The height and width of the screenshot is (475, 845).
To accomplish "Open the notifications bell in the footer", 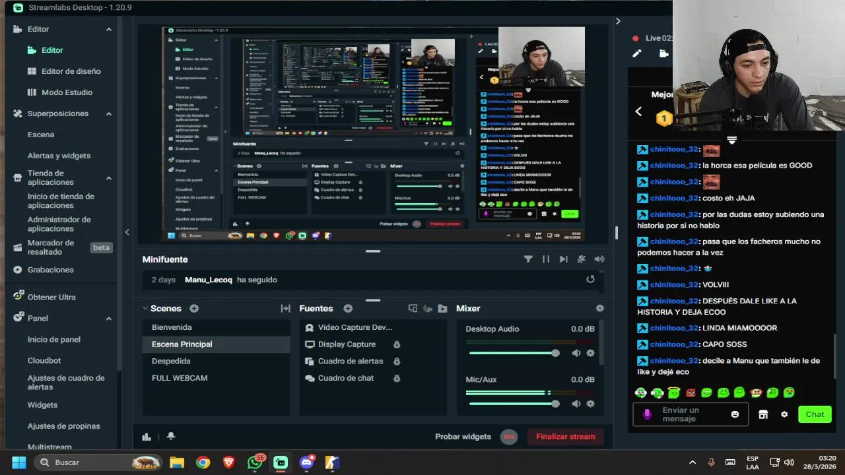I will [171, 437].
